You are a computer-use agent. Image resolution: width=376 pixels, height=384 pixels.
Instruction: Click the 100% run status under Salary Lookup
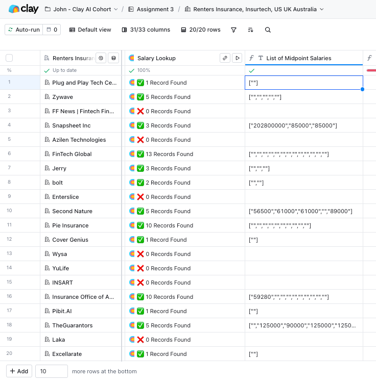pos(144,70)
